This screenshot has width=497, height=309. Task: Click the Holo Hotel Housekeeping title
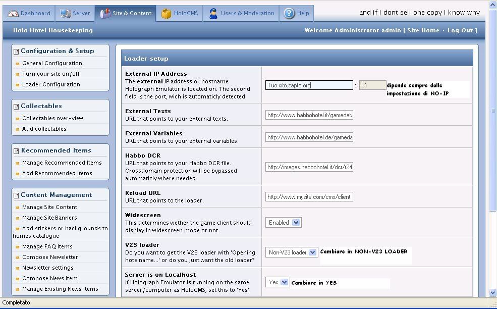(x=53, y=30)
